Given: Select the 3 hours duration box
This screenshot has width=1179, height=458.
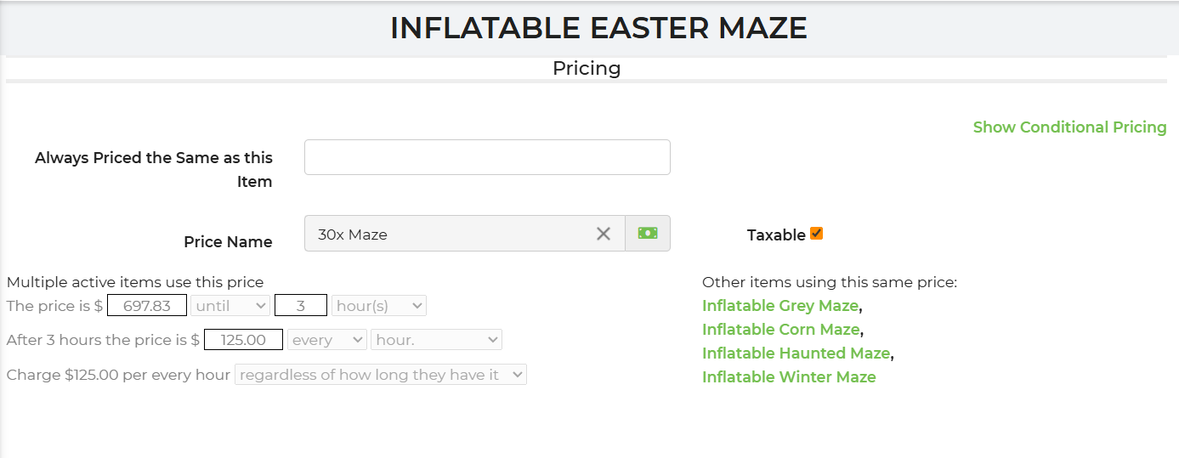Looking at the screenshot, I should (301, 306).
